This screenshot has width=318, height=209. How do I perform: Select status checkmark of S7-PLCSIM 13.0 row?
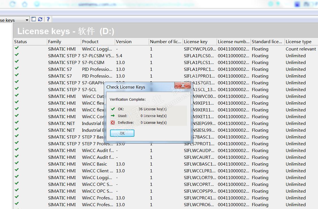(17, 61)
